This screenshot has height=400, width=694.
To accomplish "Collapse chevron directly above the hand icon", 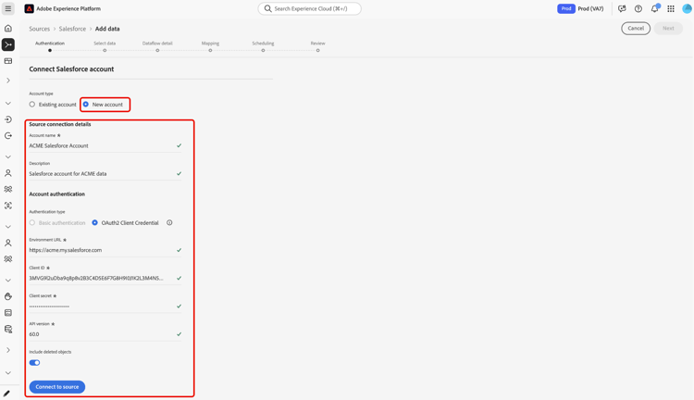I will point(8,281).
